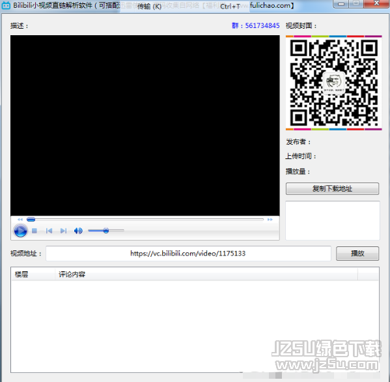The image size is (390, 382).
Task: Click the 上传时间 label
Action: tap(301, 156)
